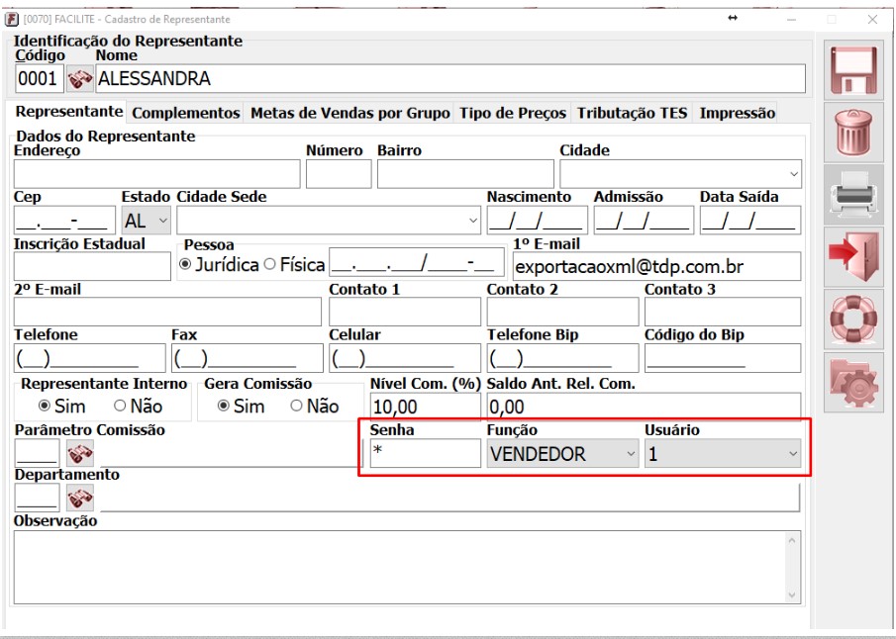The height and width of the screenshot is (639, 896).
Task: Set Representante Interno to Não
Action: point(121,406)
